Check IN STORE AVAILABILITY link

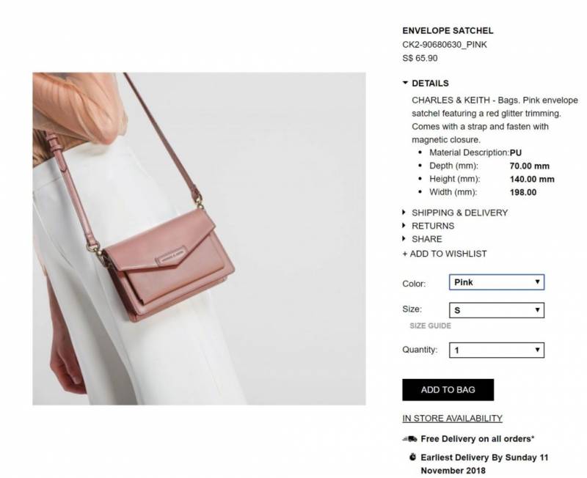click(x=452, y=418)
